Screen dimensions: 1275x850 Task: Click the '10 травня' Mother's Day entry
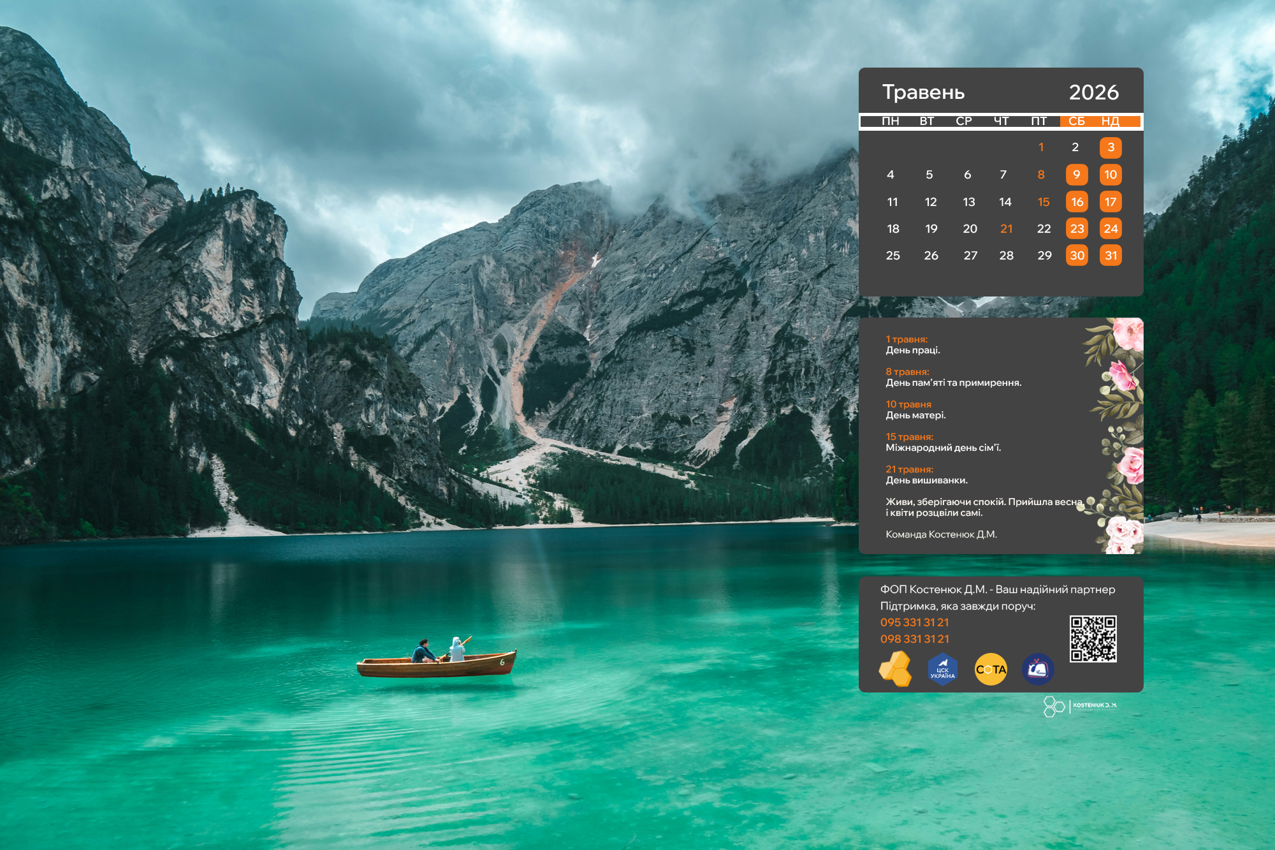(x=908, y=404)
